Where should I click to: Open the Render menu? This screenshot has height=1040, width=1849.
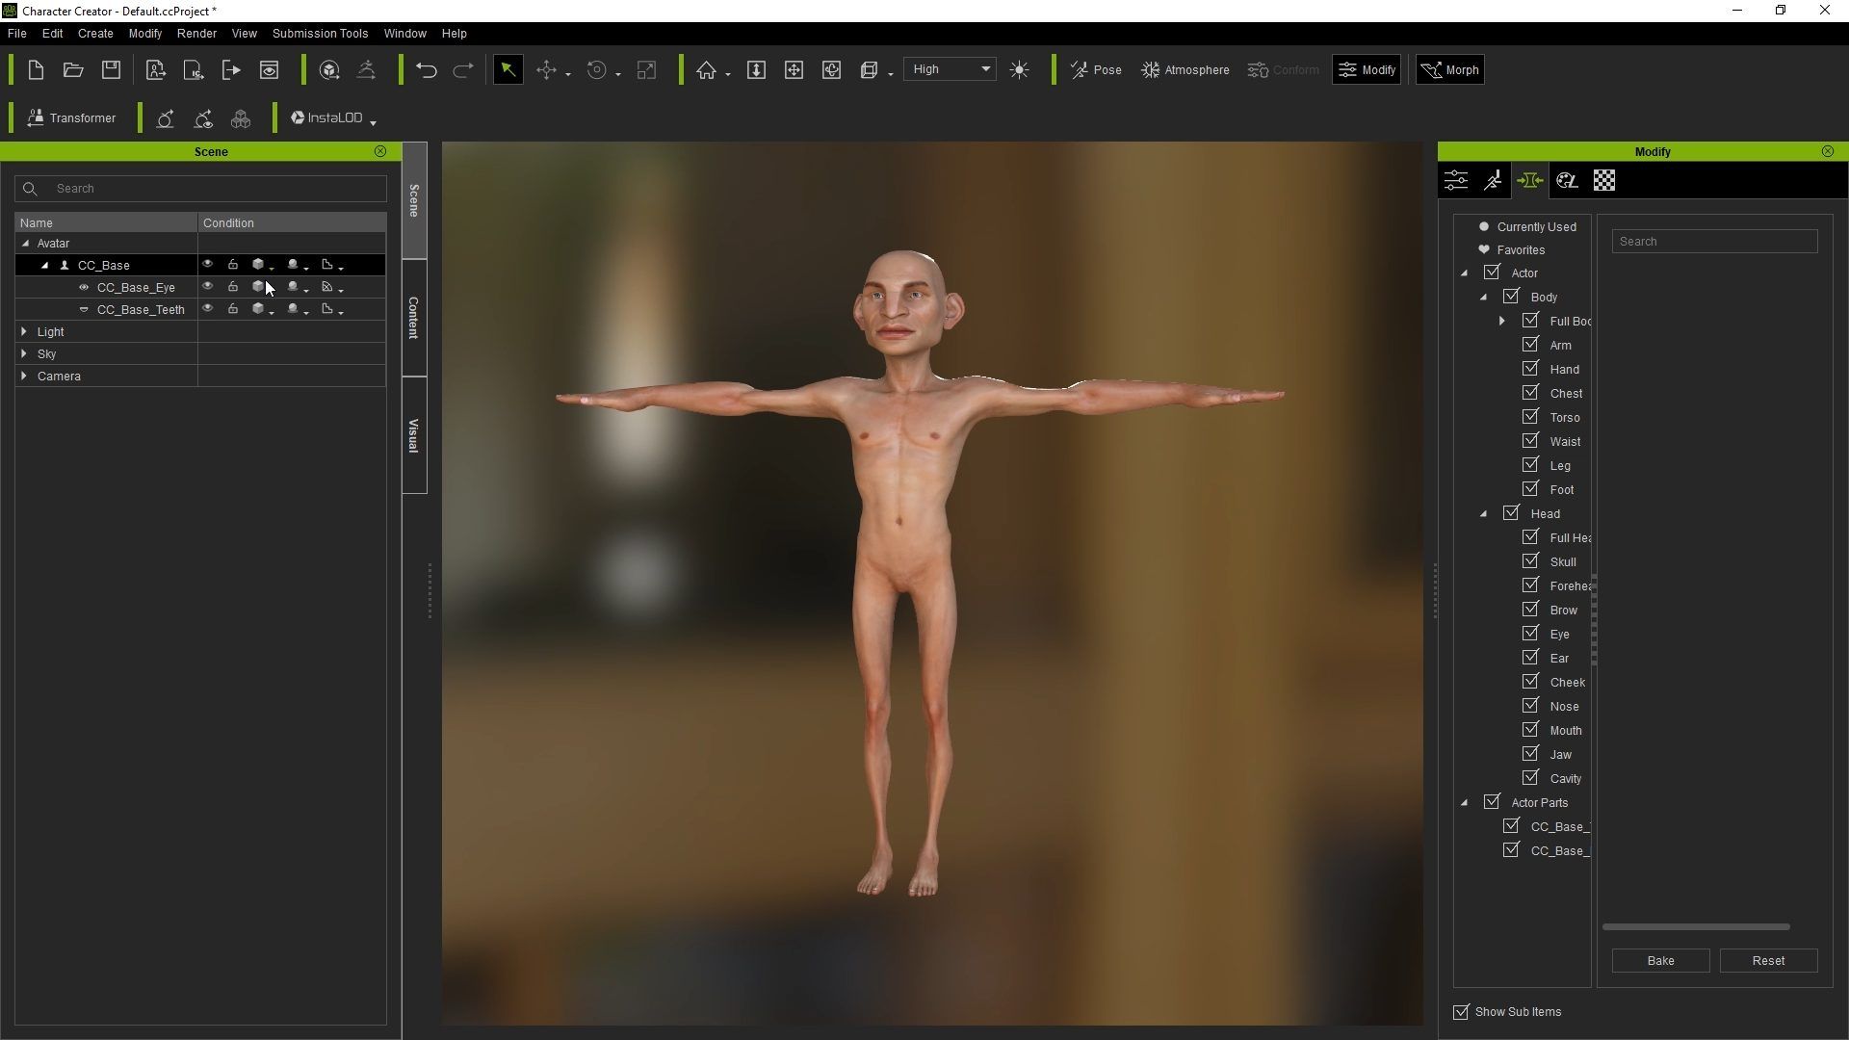click(196, 34)
